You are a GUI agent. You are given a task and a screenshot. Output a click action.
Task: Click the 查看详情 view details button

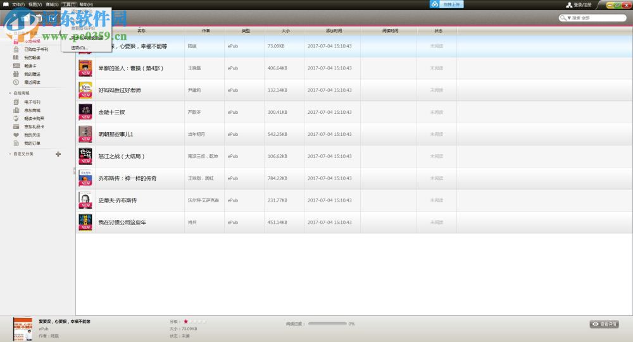click(605, 324)
